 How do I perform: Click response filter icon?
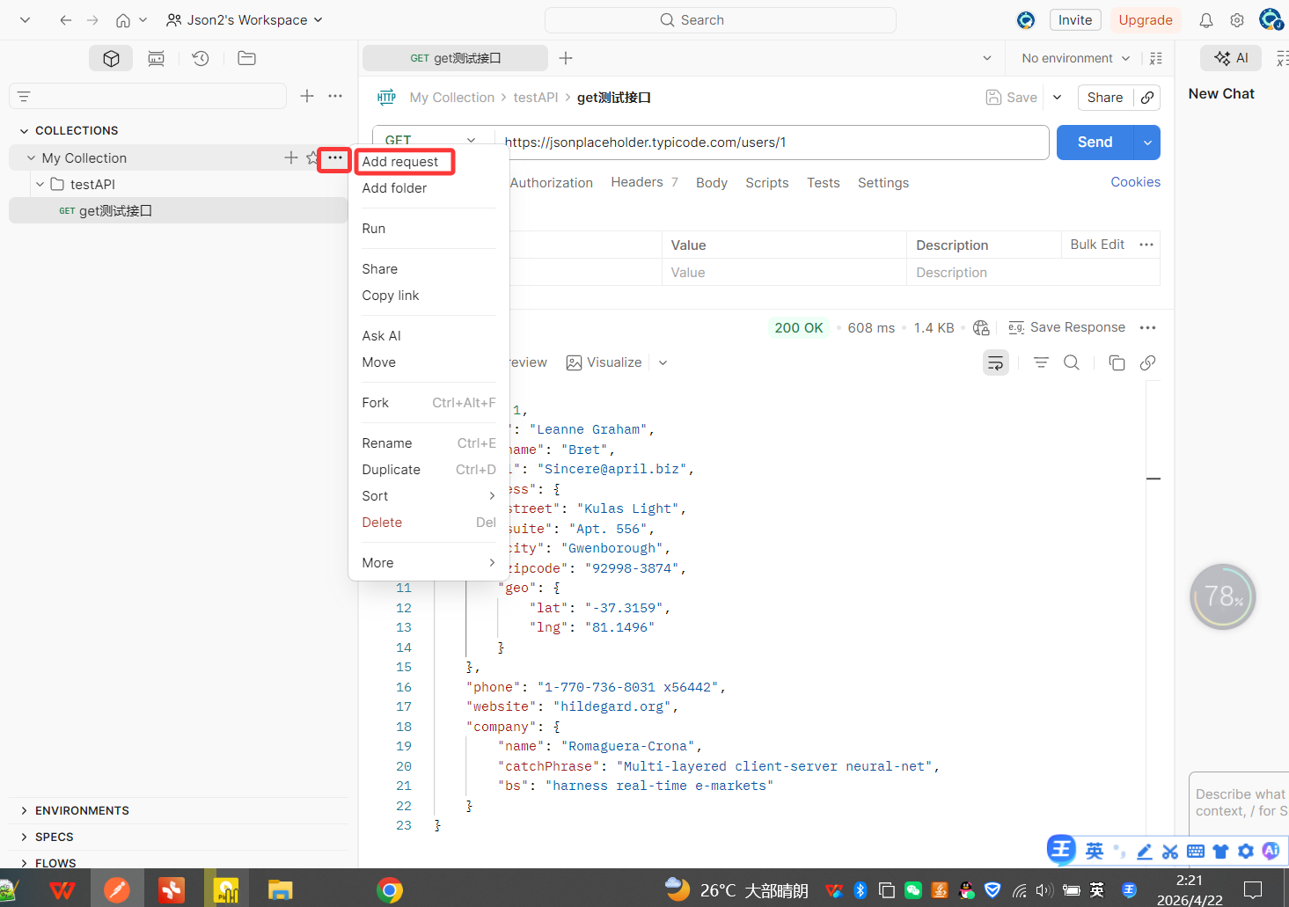tap(1041, 362)
